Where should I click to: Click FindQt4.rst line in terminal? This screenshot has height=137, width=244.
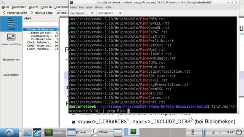[116, 93]
